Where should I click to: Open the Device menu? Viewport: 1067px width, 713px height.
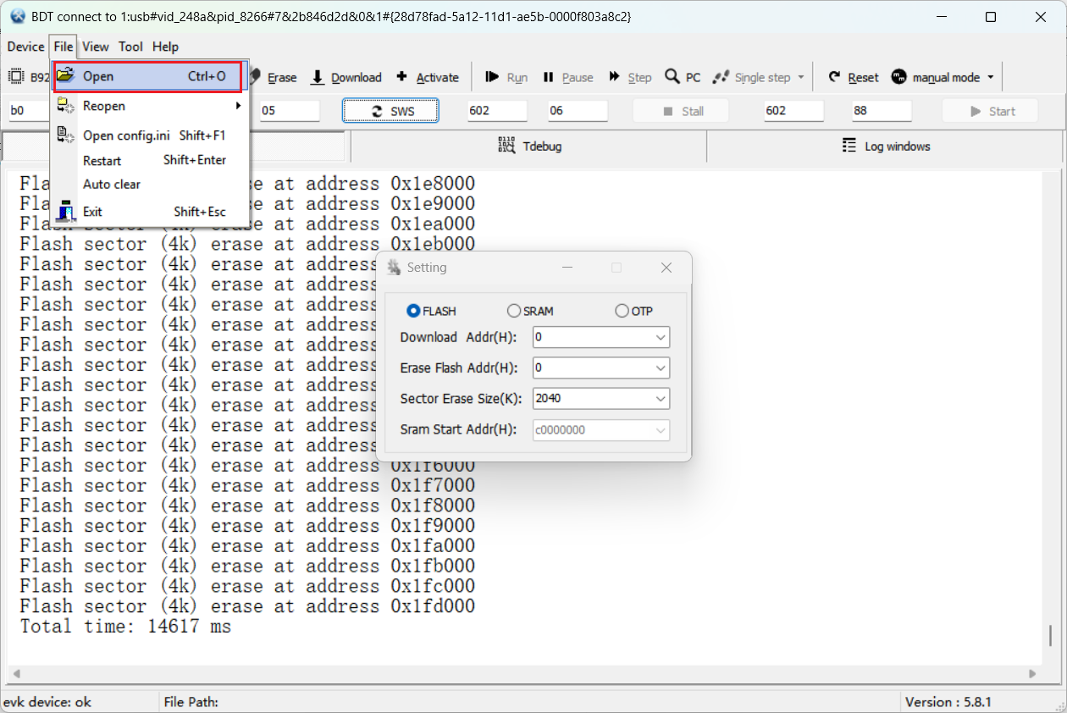pos(25,47)
